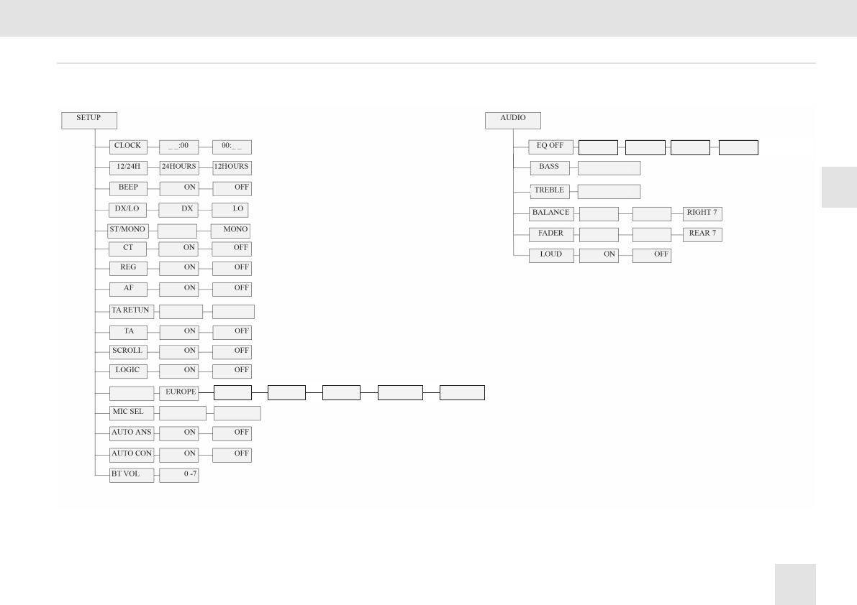Click OFF in the SCROLL row
857x605 pixels.
point(232,352)
